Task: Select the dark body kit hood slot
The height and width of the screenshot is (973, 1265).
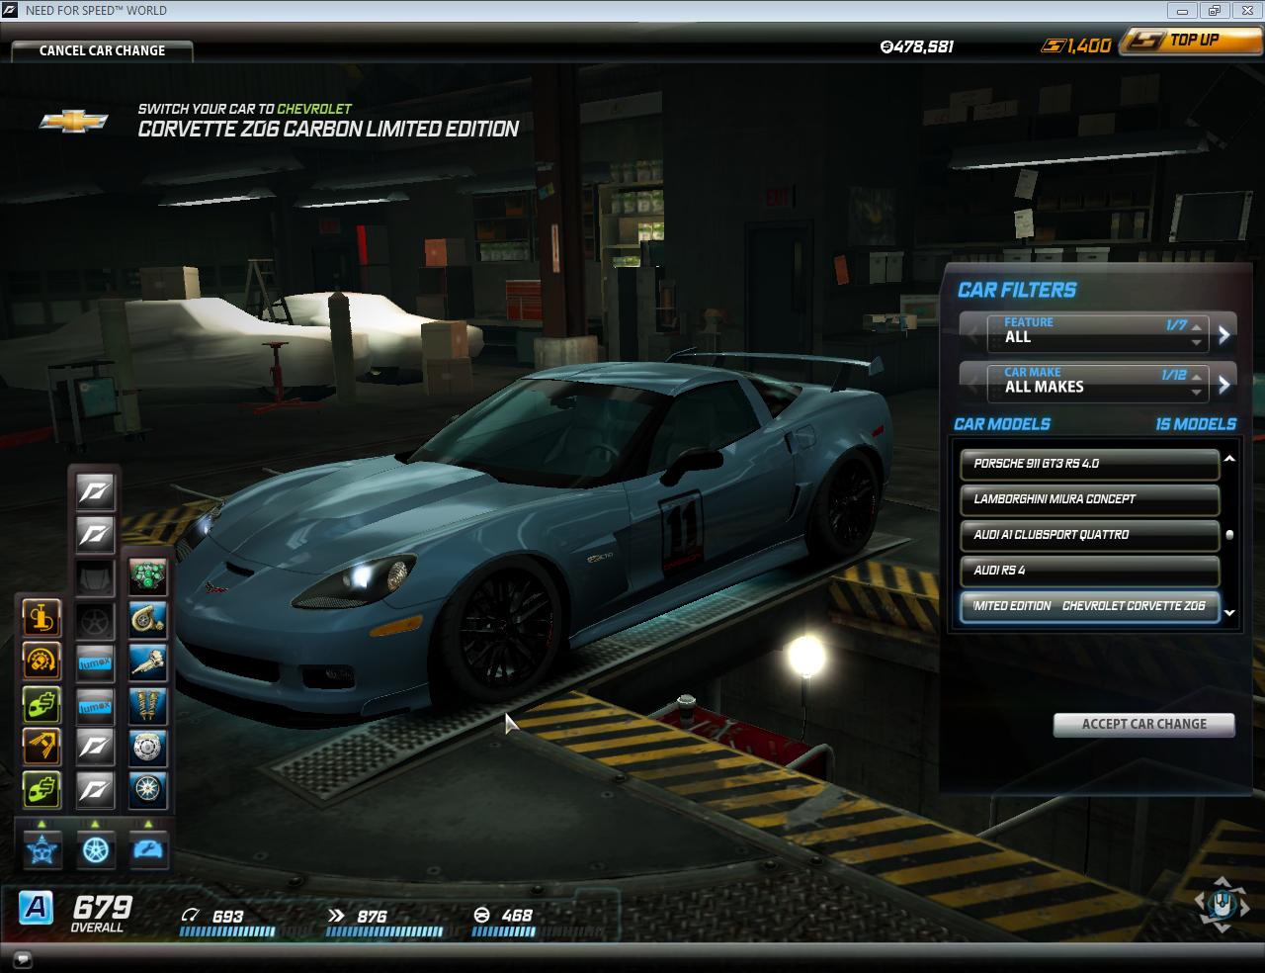Action: [95, 576]
